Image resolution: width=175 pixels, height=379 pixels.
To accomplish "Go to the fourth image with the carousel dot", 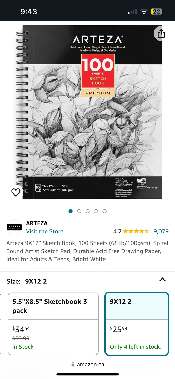I will pyautogui.click(x=96, y=211).
